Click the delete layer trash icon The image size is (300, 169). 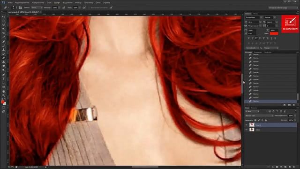(294, 167)
